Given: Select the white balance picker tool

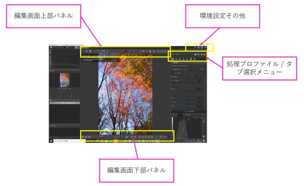Looking at the screenshot, I should tap(98, 51).
